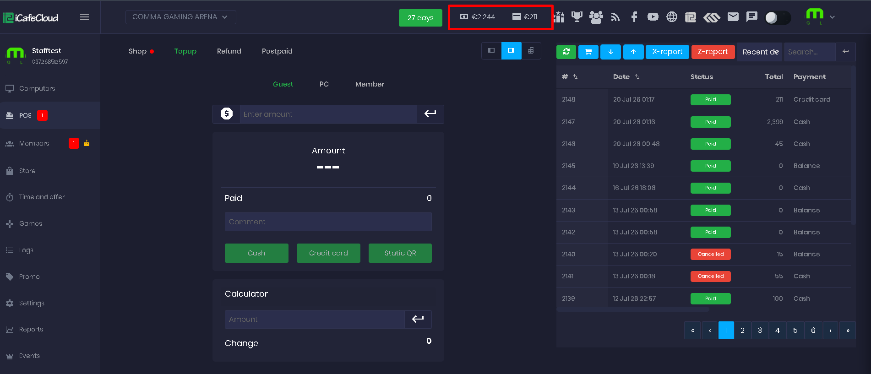Click the globe website icon
Screen dimensions: 871x374
click(672, 17)
